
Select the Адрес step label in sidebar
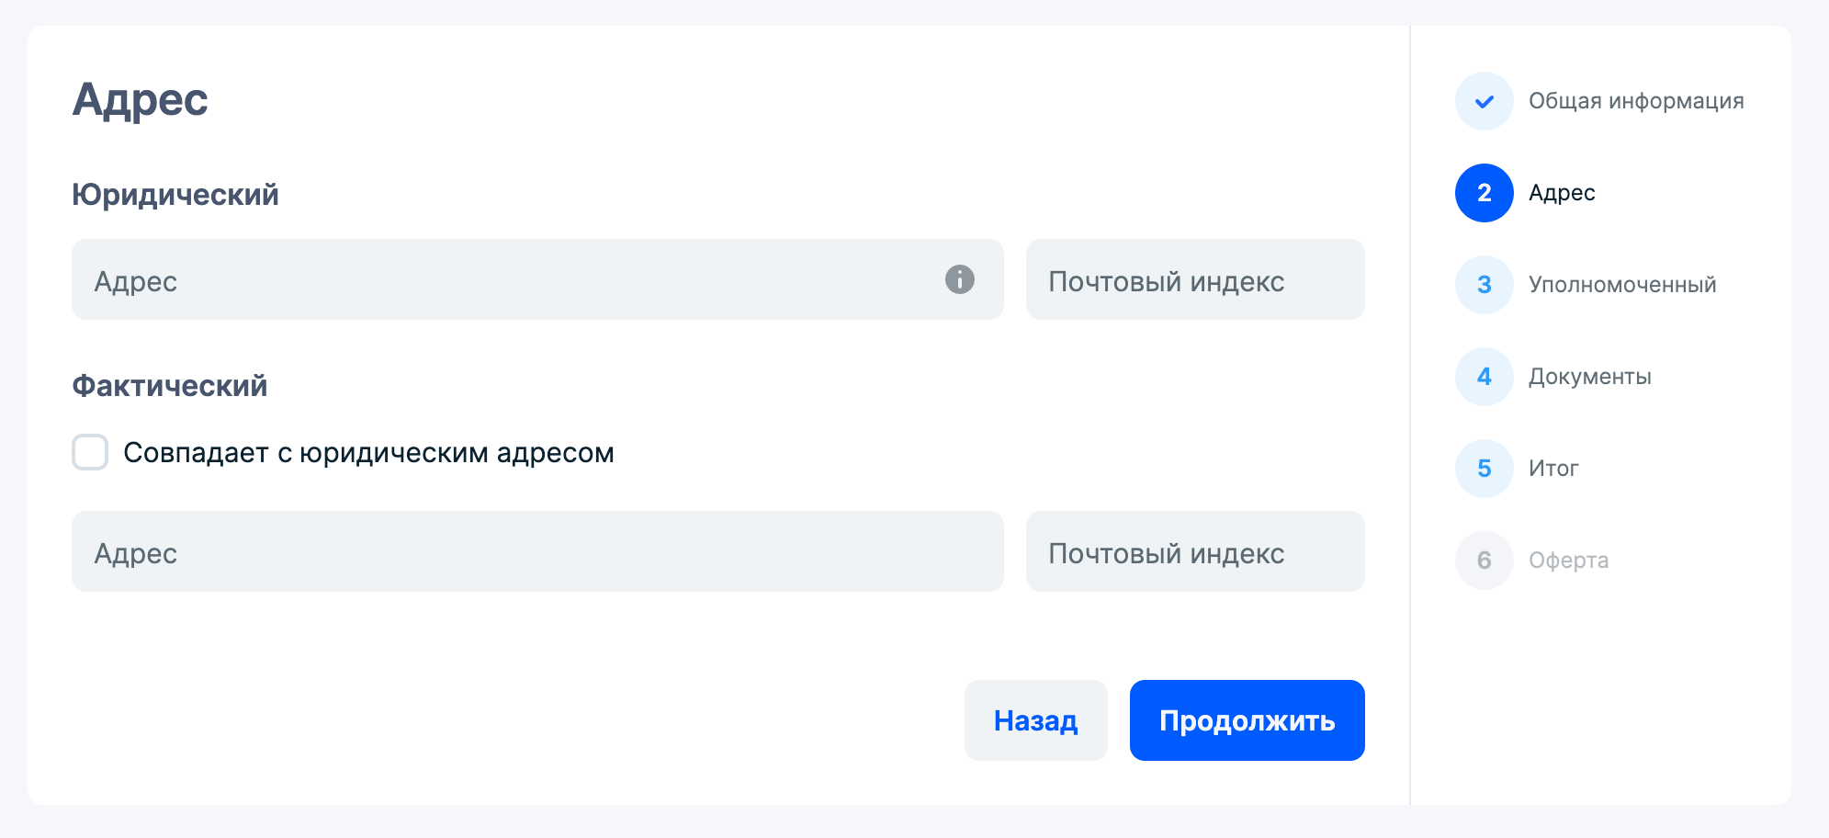(x=1561, y=193)
